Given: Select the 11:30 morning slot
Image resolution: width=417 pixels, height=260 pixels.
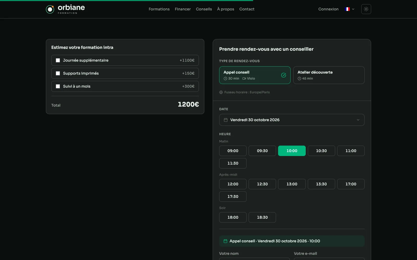Looking at the screenshot, I should (233, 163).
